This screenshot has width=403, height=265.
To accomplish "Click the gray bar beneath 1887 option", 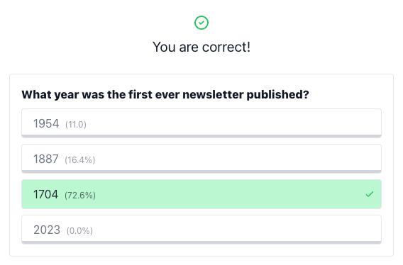I will coord(201,171).
